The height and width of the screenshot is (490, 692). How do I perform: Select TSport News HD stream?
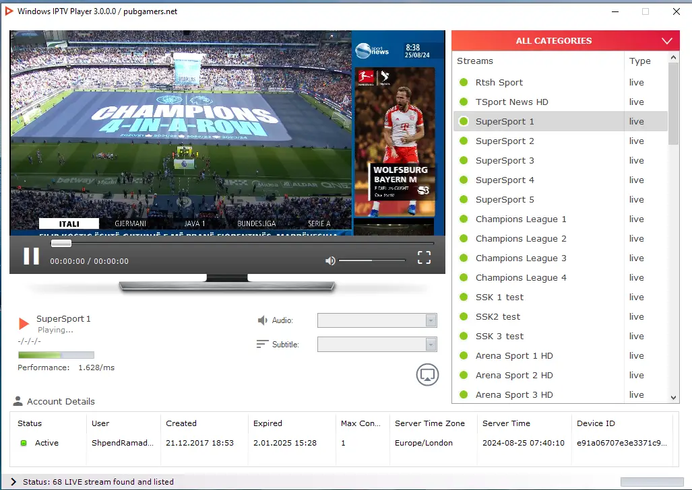click(560, 102)
